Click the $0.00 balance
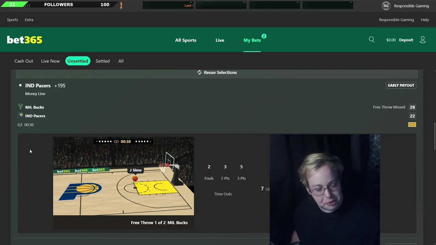This screenshot has height=245, width=436. click(391, 40)
